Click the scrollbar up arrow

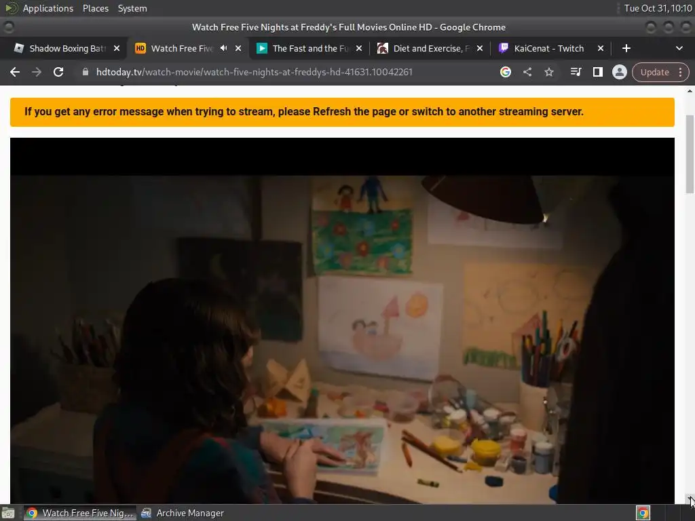tap(690, 90)
